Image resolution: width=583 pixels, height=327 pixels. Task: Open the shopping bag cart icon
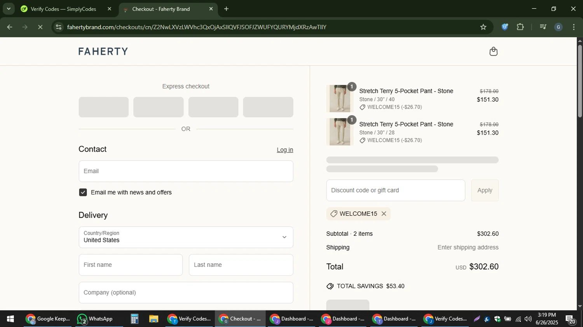point(493,52)
